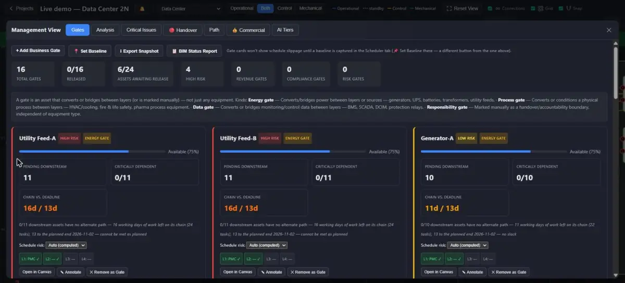Click the Total Gates stat card
The height and width of the screenshot is (283, 625).
(x=33, y=73)
